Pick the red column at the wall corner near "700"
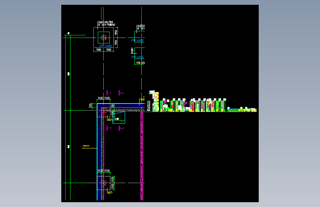This screenshot has height=207, width=320. point(104,110)
